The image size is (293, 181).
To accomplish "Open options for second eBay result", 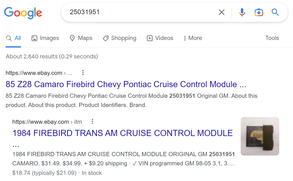I will tap(92, 122).
